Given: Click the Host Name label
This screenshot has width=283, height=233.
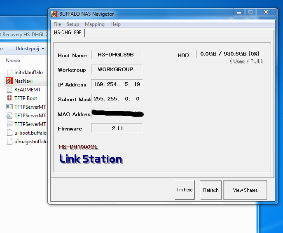Looking at the screenshot, I should pos(72,55).
